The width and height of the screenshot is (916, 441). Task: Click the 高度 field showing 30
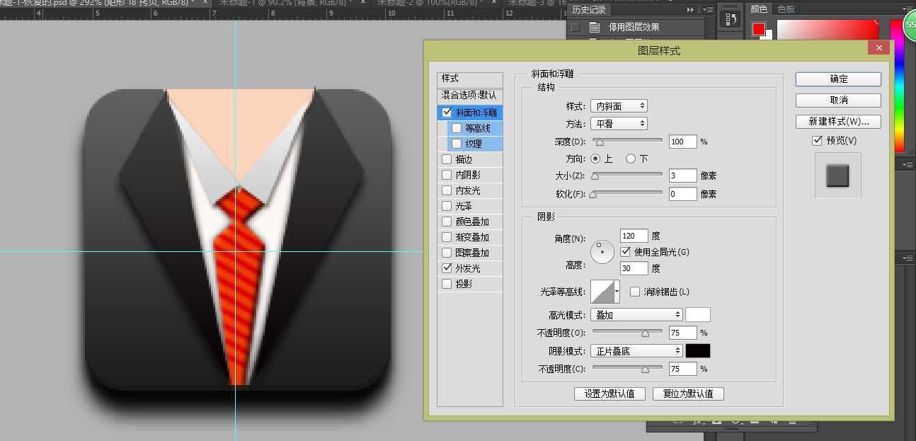[634, 268]
